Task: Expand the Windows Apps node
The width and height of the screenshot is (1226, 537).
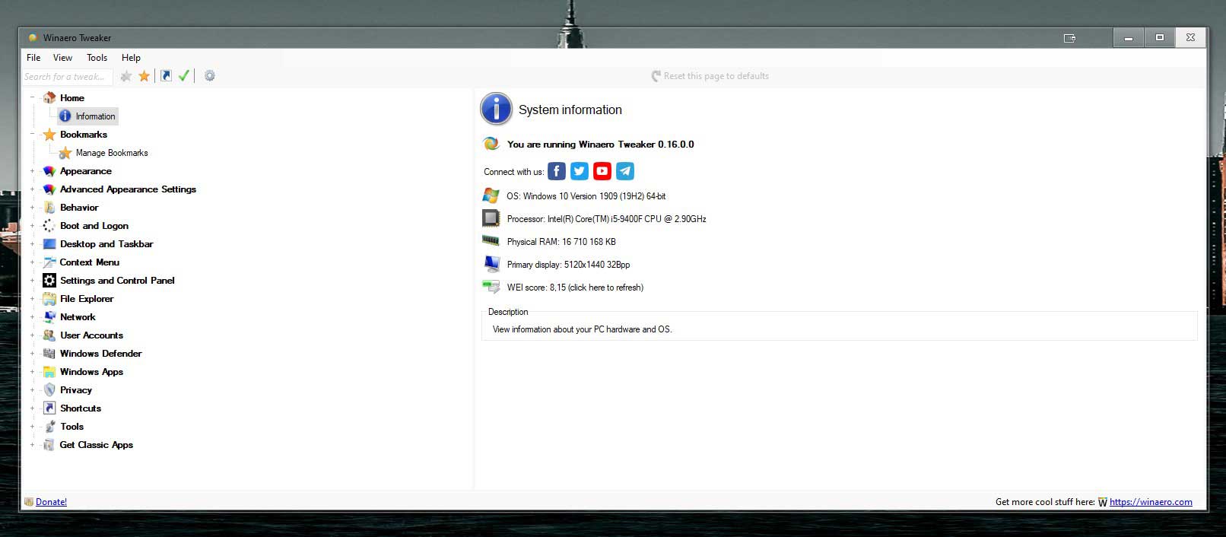Action: 32,372
